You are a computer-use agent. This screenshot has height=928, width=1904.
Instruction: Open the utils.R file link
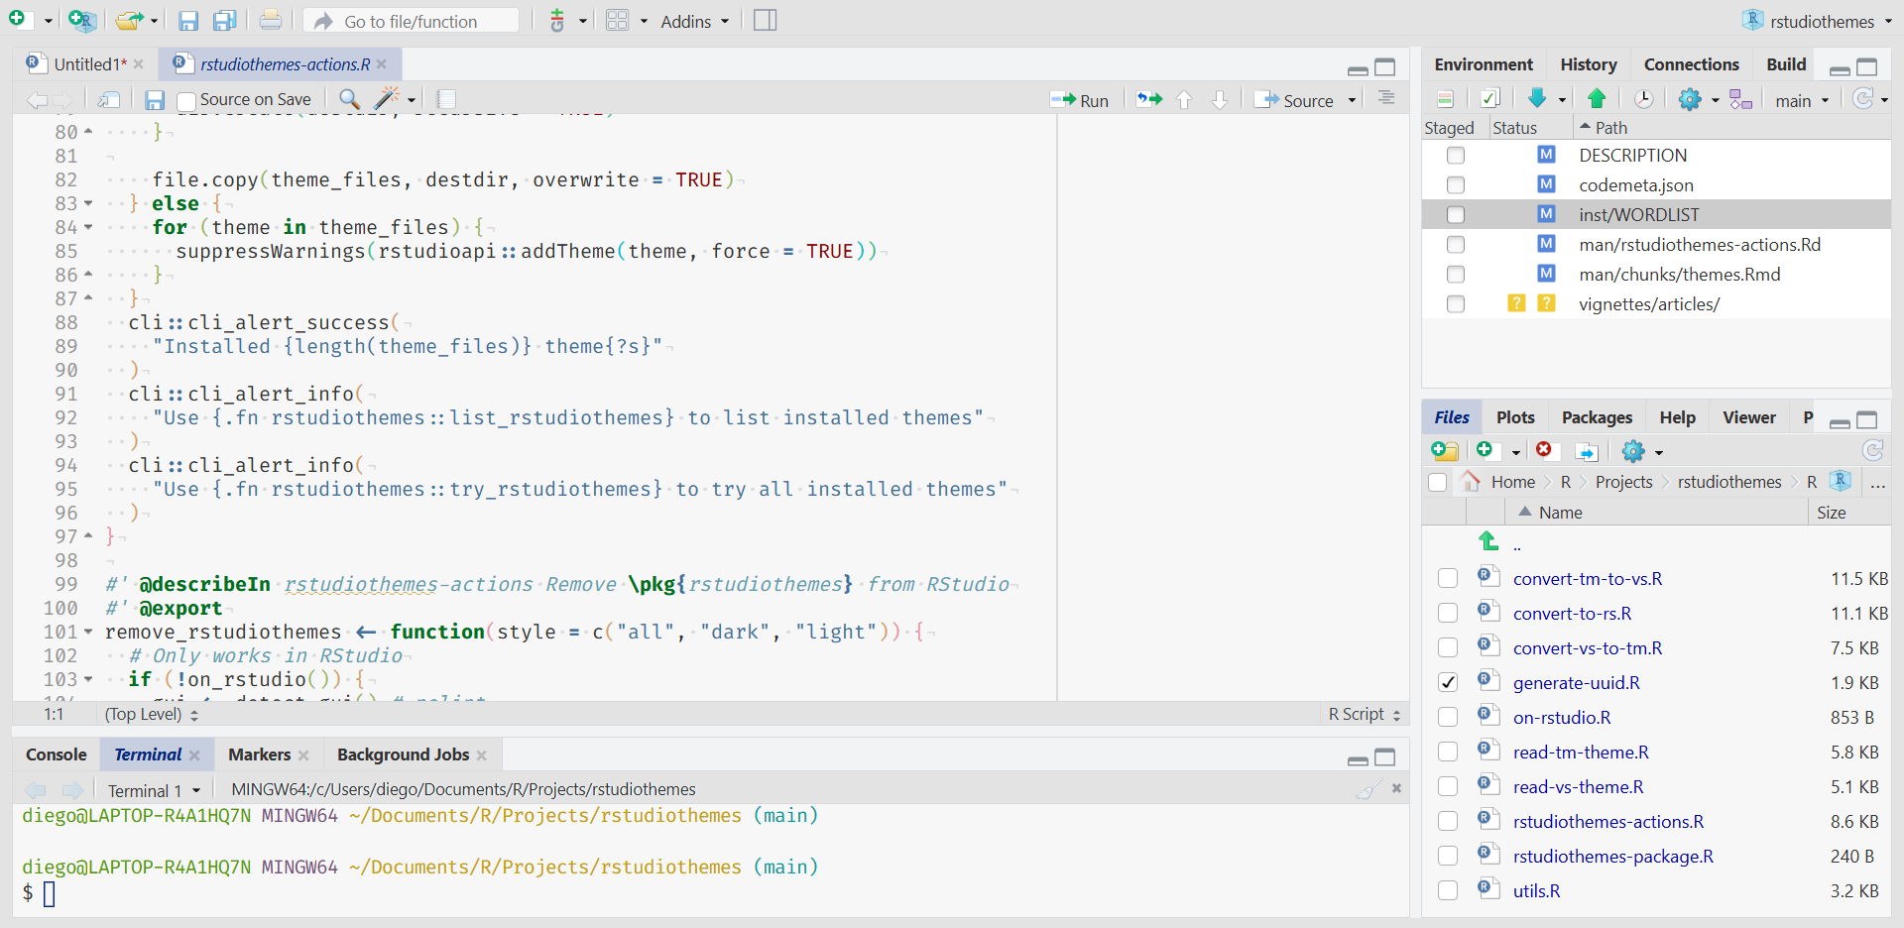click(1536, 890)
